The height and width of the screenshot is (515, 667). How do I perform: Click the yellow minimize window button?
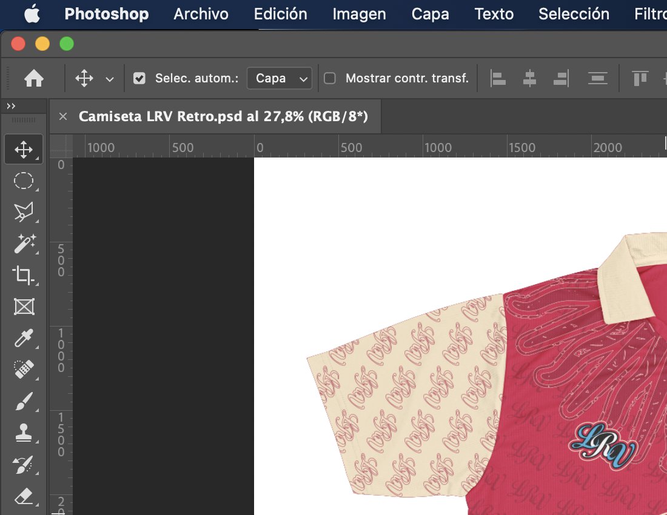(x=42, y=44)
